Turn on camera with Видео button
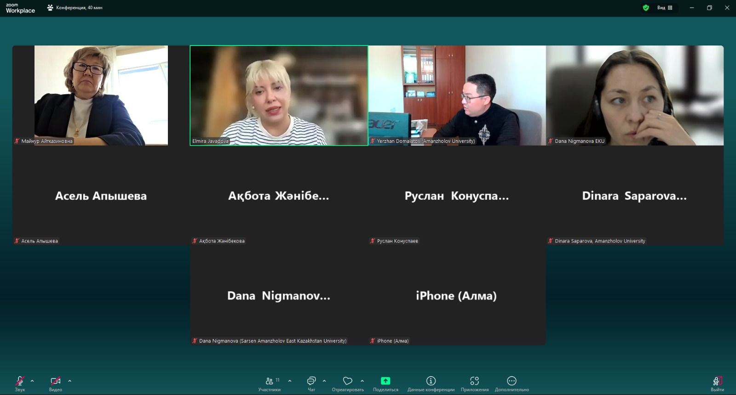Viewport: 736px width, 395px height. (x=55, y=383)
